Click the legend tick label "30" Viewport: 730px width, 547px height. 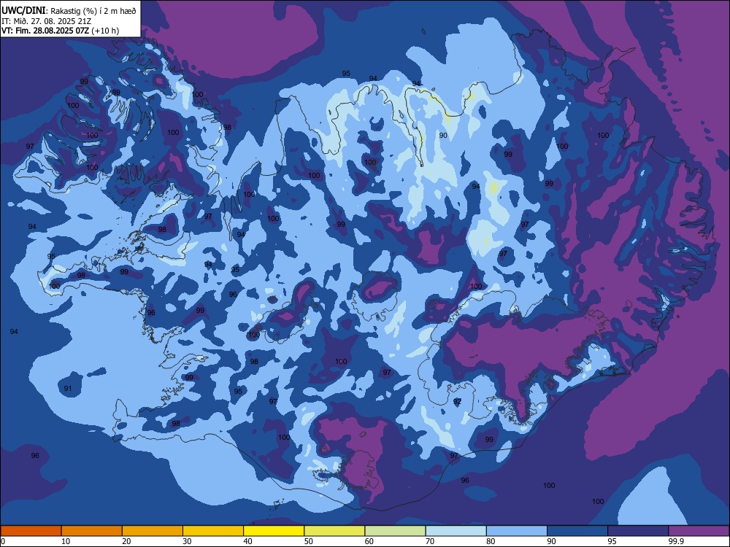coord(187,541)
